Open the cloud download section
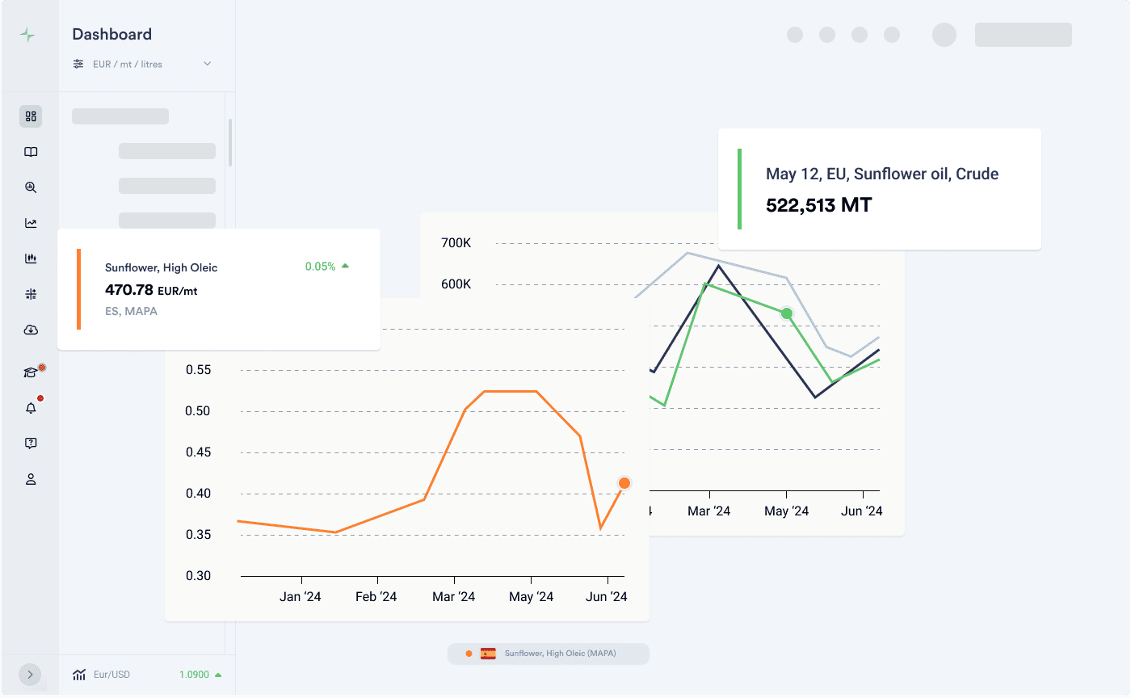Image resolution: width=1131 pixels, height=698 pixels. (x=31, y=329)
